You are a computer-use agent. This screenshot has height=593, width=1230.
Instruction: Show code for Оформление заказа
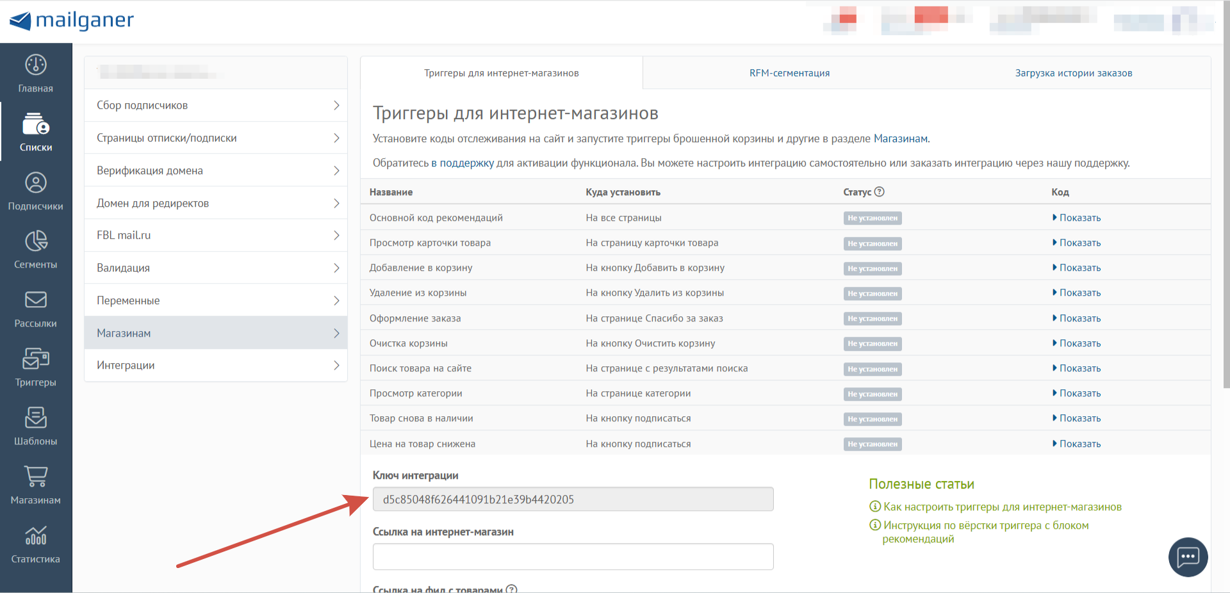tap(1076, 318)
